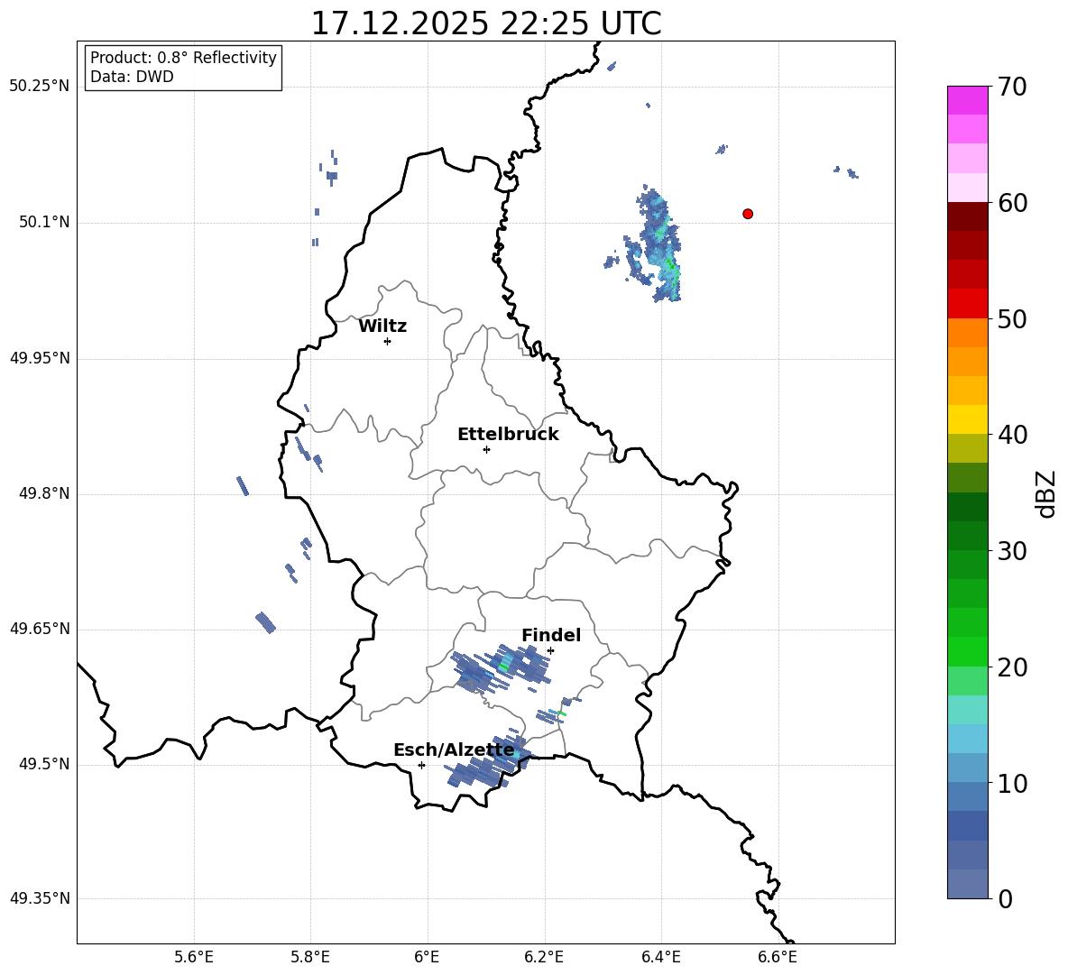Click the Ettelbruck city label
1068x975 pixels.
508,435
